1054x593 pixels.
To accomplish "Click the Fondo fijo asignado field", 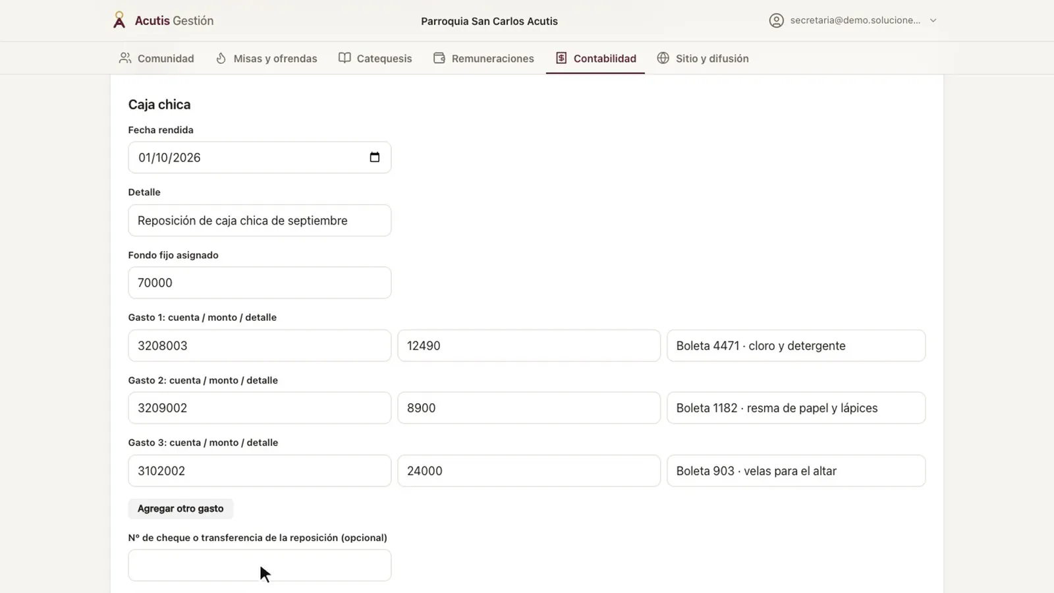I will (260, 283).
